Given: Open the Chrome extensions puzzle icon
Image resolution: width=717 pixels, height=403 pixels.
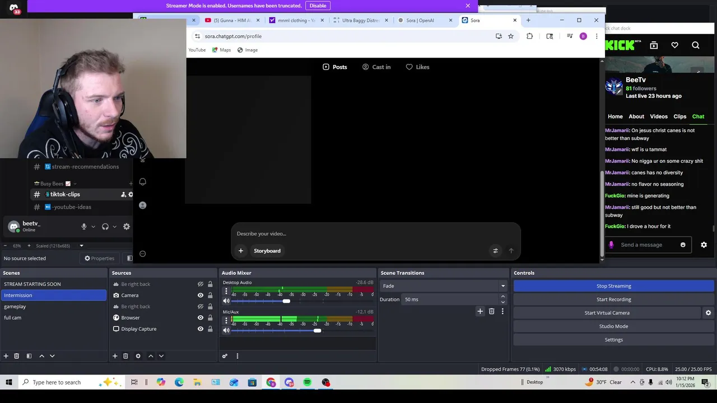Looking at the screenshot, I should coord(529,36).
